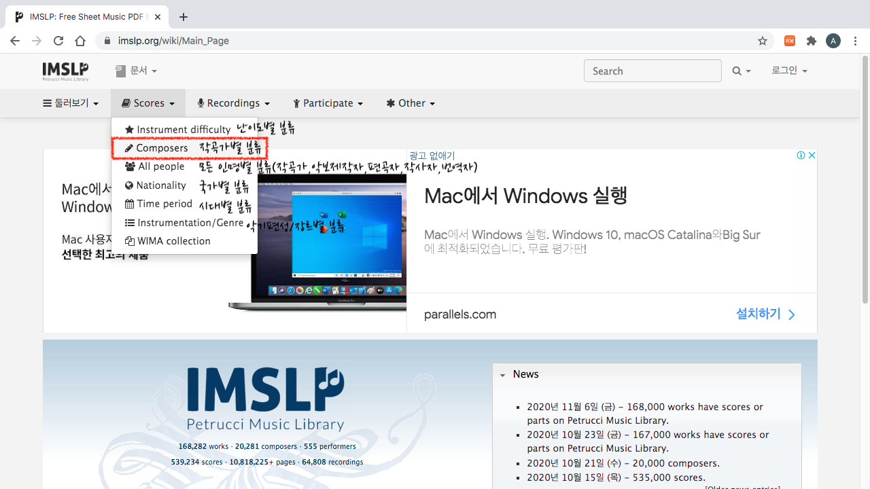Click the ad info icon

(x=801, y=155)
